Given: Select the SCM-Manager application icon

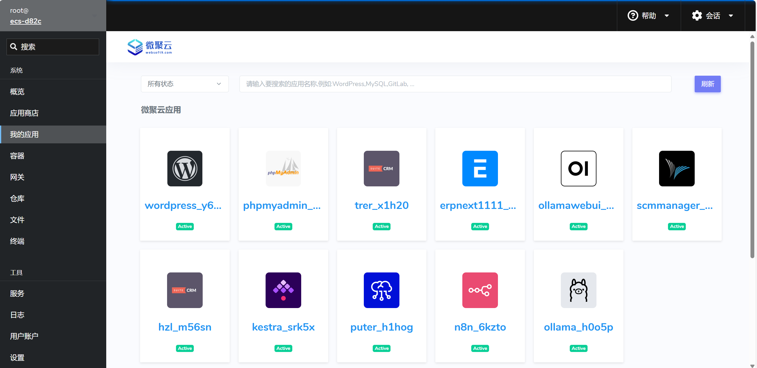Looking at the screenshot, I should pyautogui.click(x=677, y=168).
